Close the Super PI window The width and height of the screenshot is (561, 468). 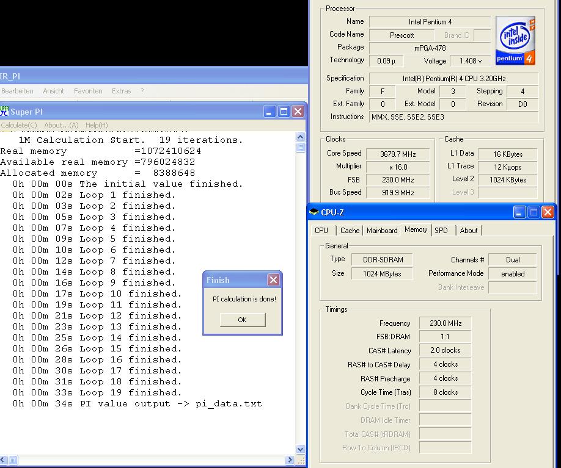coord(298,112)
